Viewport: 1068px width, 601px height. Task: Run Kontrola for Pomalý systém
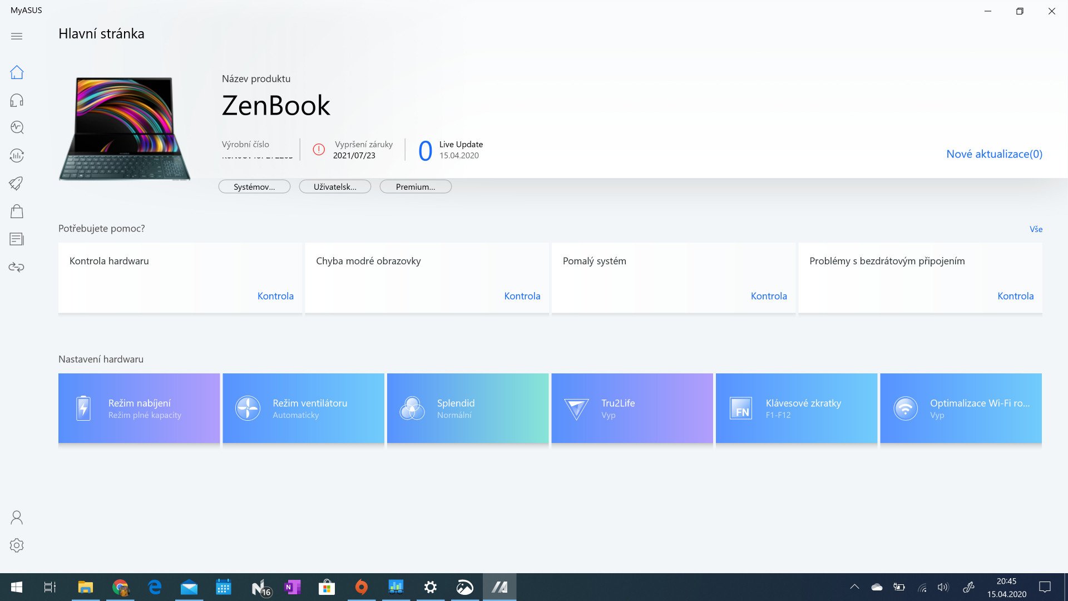click(769, 296)
